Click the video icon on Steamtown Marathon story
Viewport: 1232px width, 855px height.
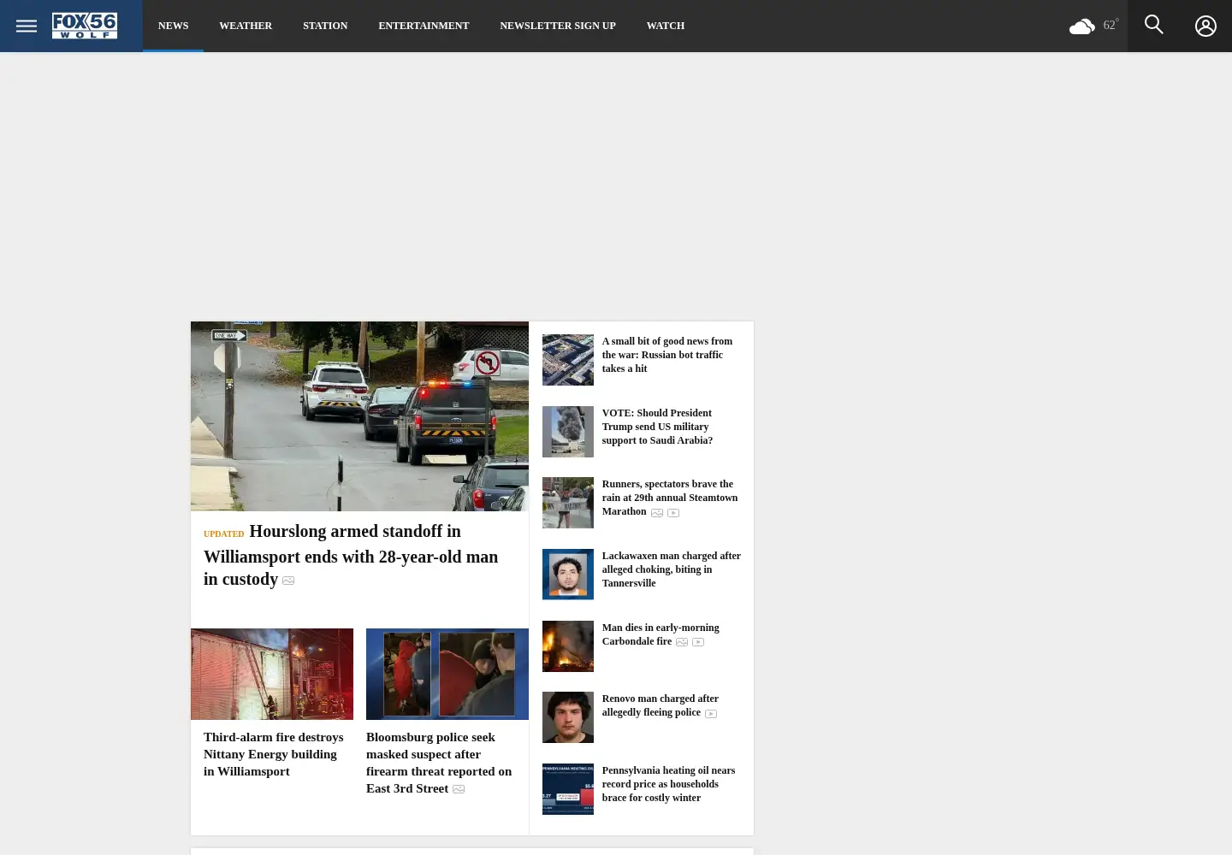click(x=673, y=513)
